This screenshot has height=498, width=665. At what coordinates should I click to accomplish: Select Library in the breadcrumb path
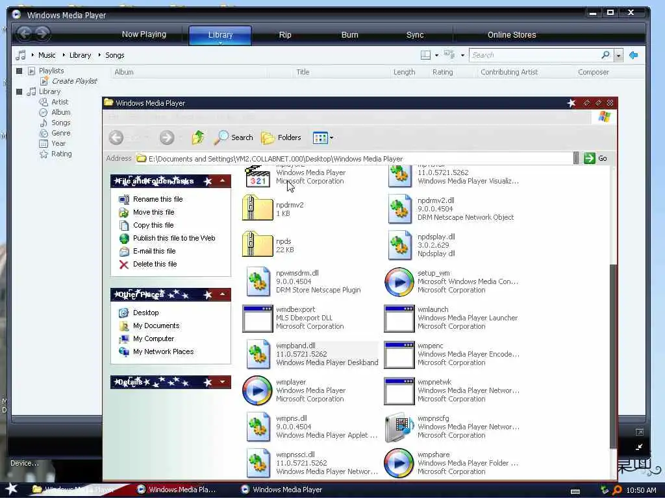(80, 55)
